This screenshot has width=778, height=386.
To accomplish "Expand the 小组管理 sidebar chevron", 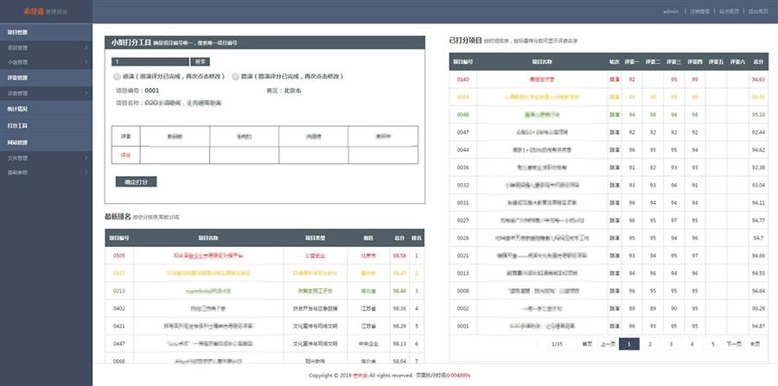I will coord(86,62).
